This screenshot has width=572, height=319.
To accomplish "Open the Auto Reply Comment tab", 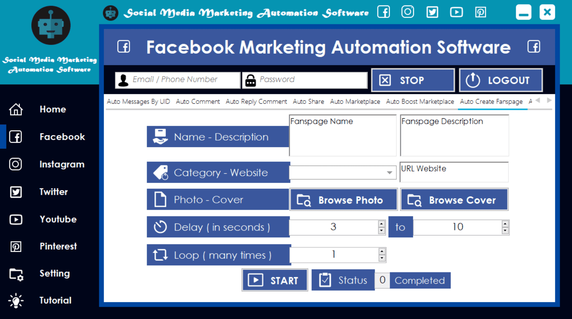I will coord(256,102).
